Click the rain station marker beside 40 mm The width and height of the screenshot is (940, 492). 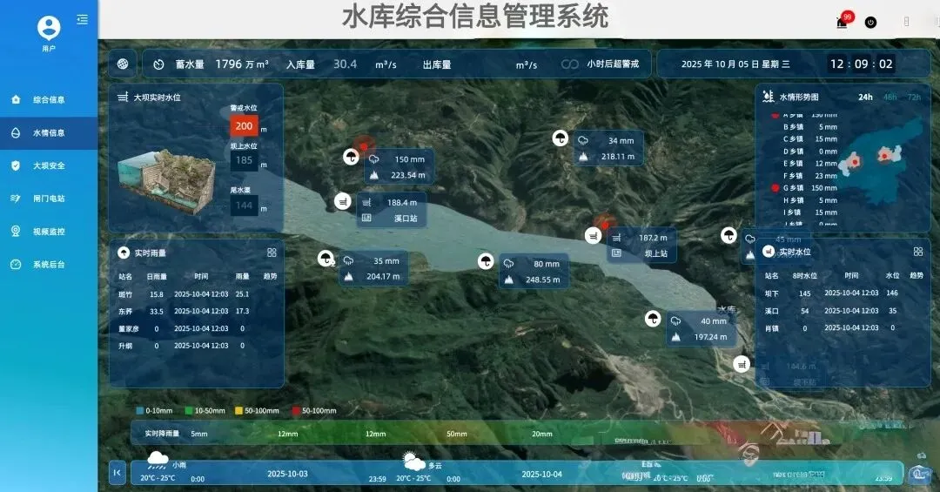[653, 319]
